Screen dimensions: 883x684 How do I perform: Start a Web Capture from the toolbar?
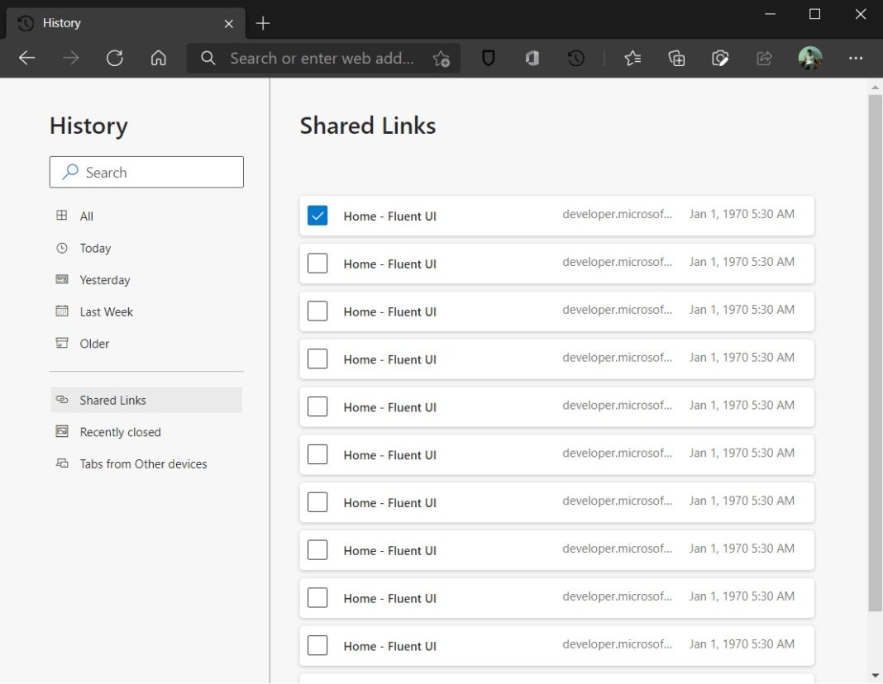click(720, 58)
